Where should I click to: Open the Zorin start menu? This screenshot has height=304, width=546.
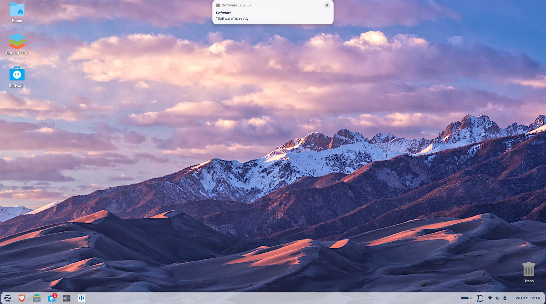coord(8,298)
